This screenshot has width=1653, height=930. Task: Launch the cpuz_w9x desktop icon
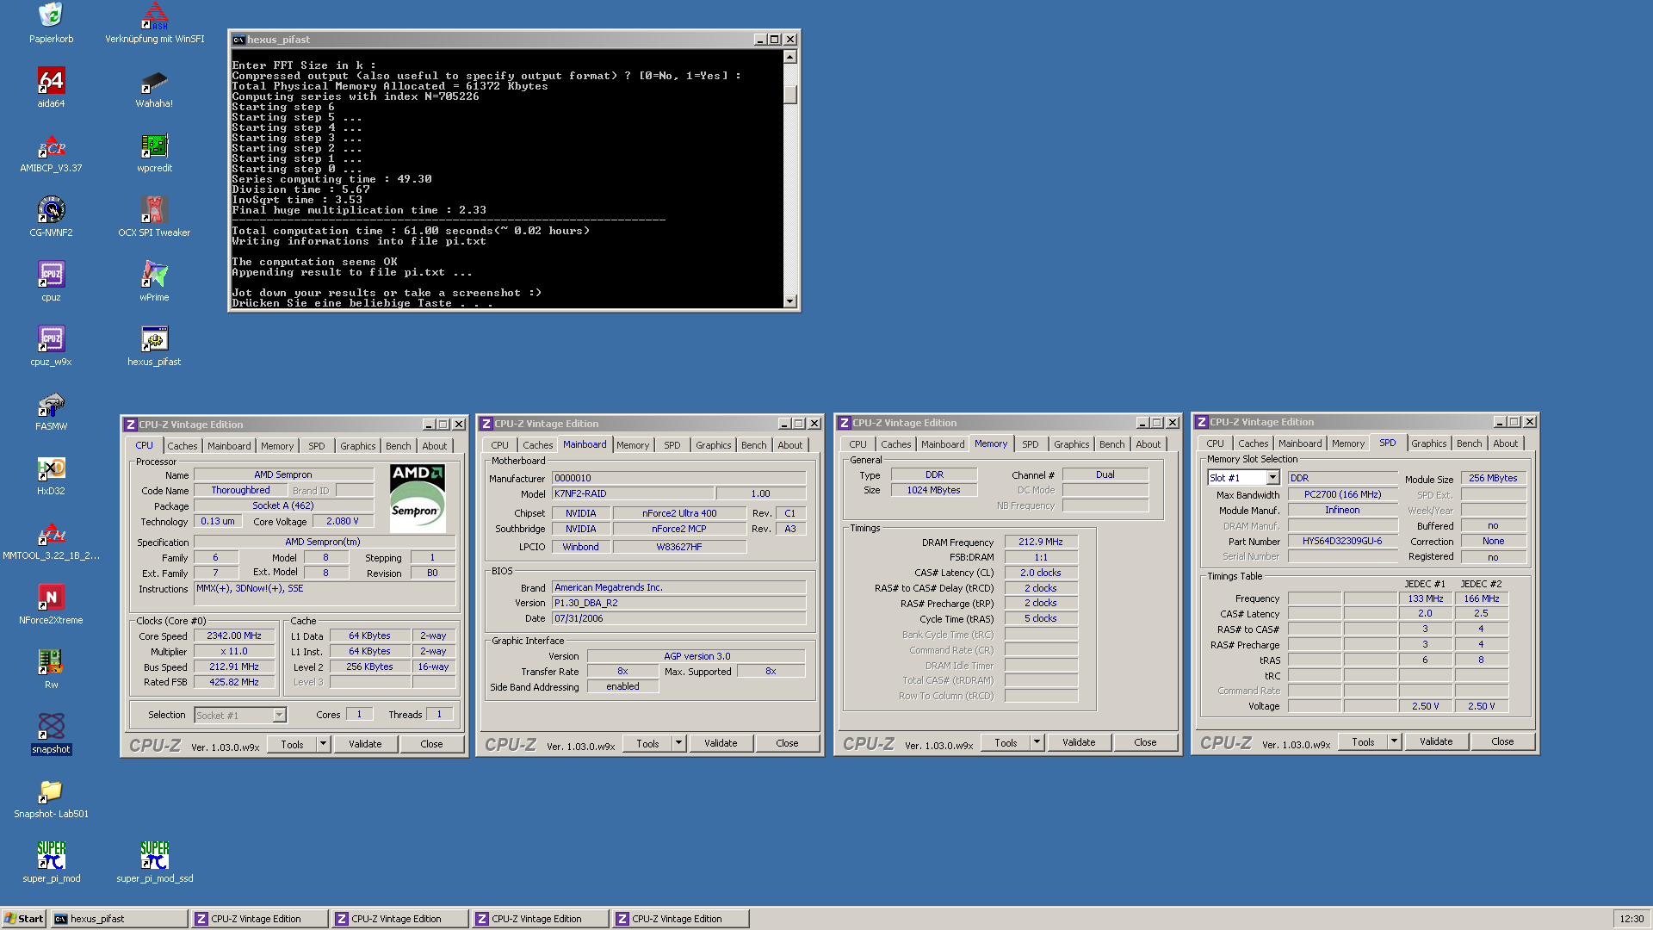pos(51,338)
